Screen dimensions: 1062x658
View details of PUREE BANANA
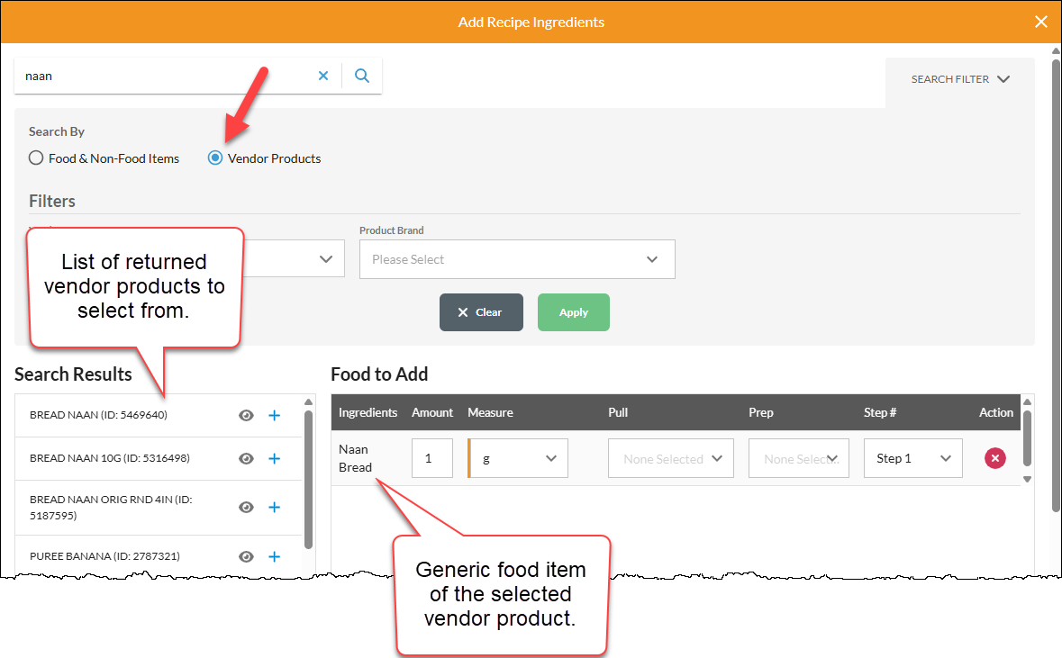[246, 556]
